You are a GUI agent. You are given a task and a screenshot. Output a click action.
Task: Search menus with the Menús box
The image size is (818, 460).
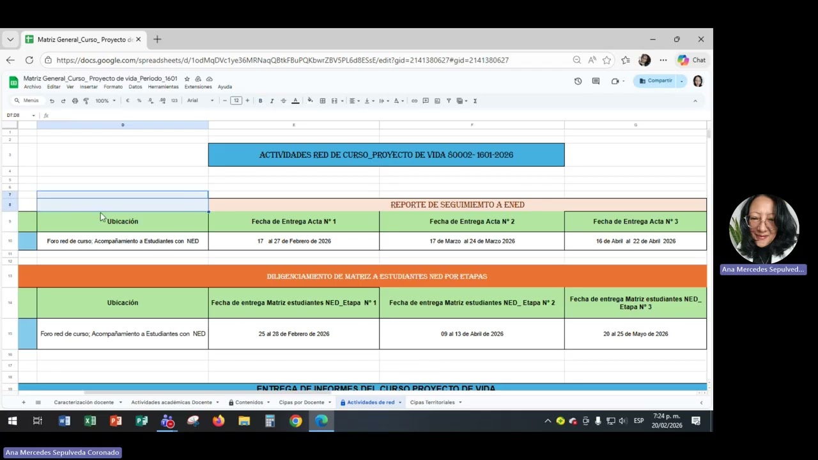(27, 101)
